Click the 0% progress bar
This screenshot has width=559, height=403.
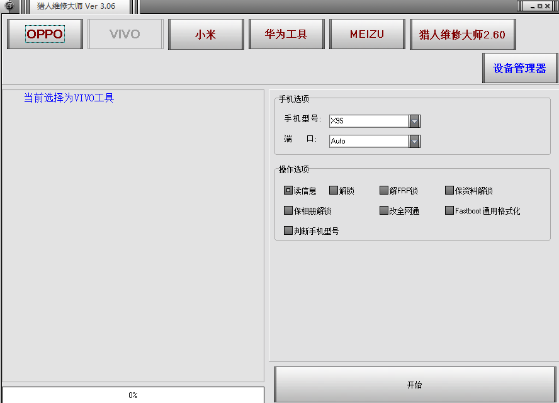click(133, 395)
